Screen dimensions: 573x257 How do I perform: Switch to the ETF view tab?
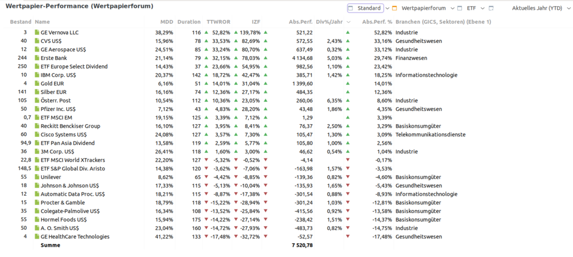(x=466, y=8)
